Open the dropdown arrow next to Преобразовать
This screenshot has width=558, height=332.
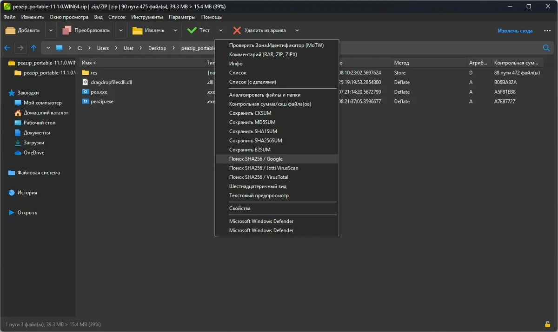pos(121,31)
